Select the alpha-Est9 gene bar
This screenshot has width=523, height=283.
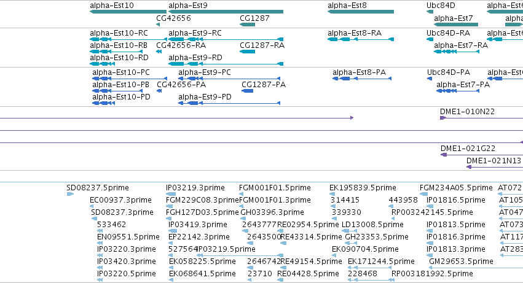[x=226, y=12]
